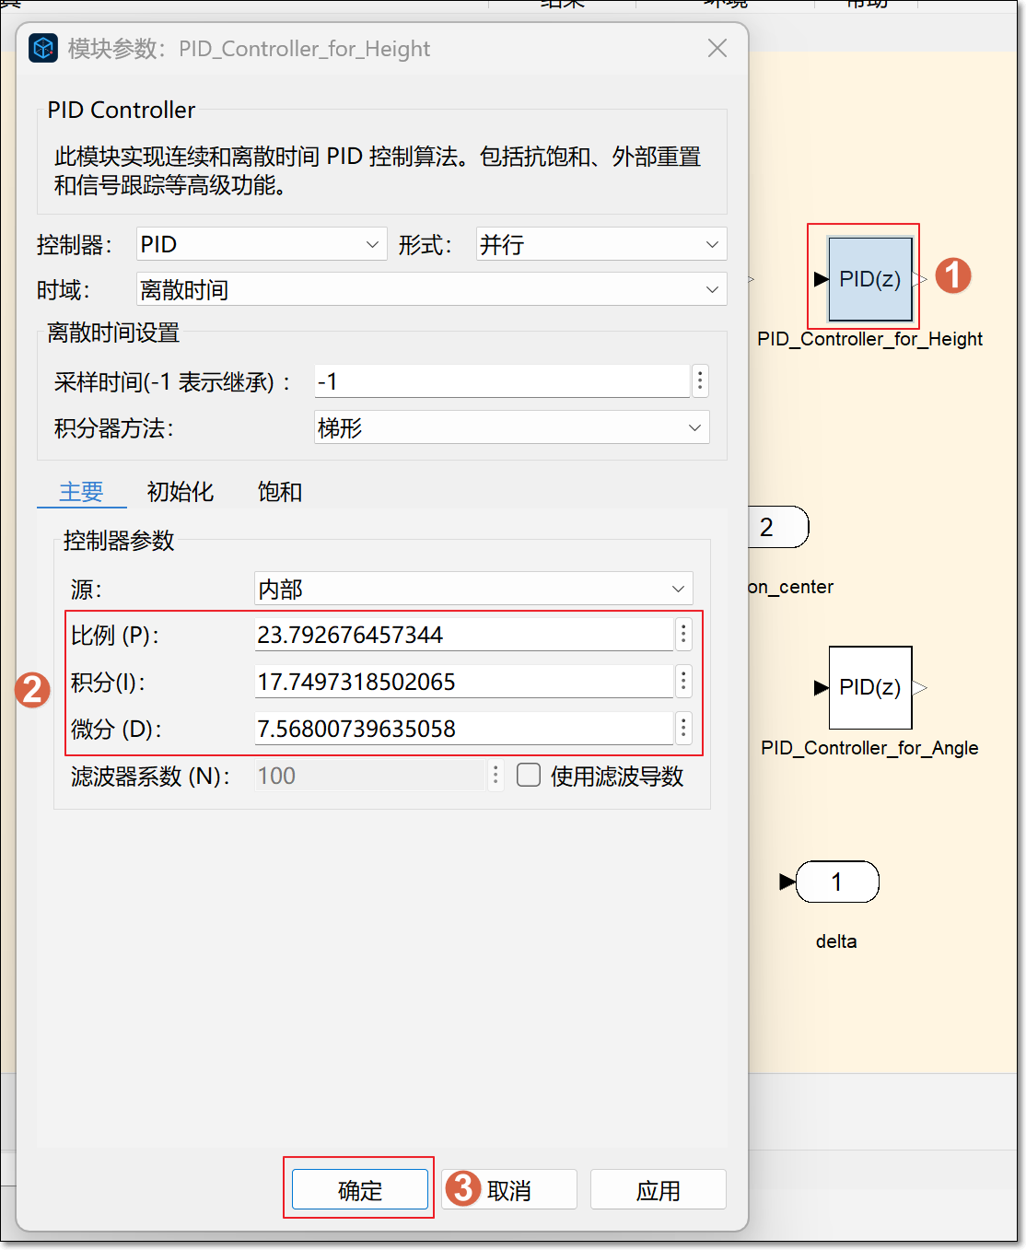Click the 确定 button

pos(360,1190)
